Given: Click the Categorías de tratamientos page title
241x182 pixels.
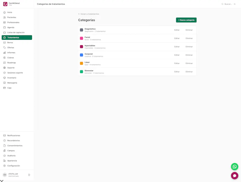Looking at the screenshot, I should point(51,4).
